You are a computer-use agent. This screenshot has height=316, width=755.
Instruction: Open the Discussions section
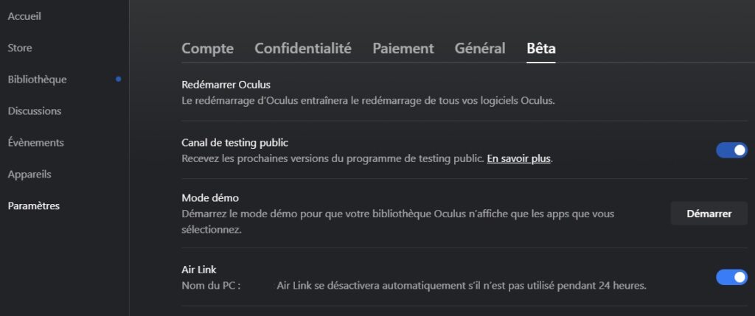point(34,110)
